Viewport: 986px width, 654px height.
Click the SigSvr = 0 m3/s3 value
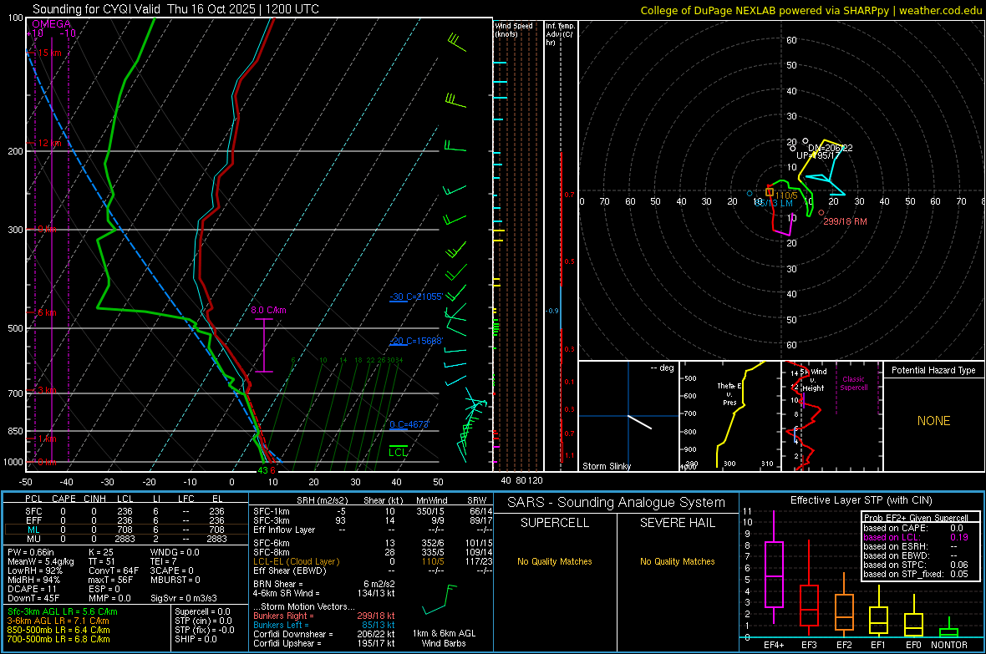point(184,598)
